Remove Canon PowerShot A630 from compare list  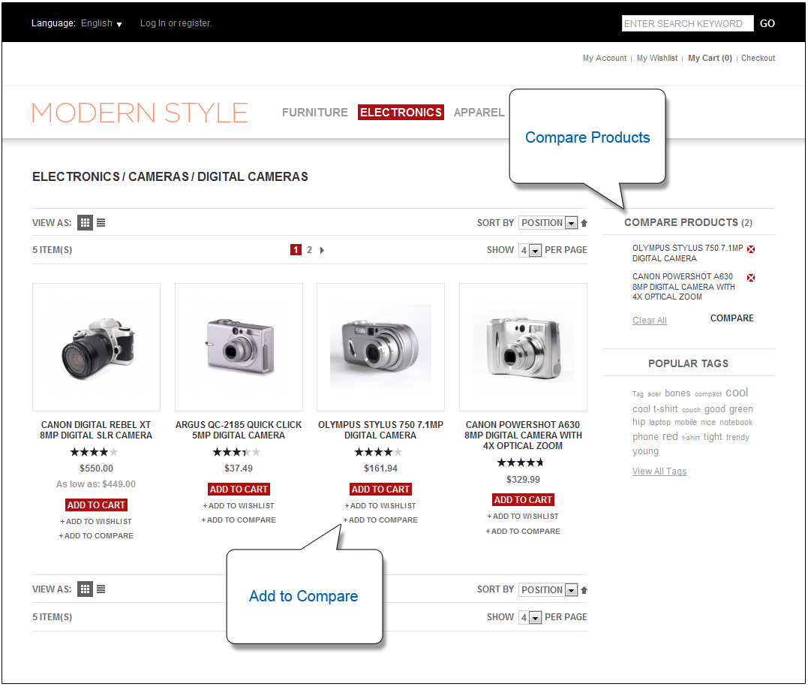click(751, 278)
